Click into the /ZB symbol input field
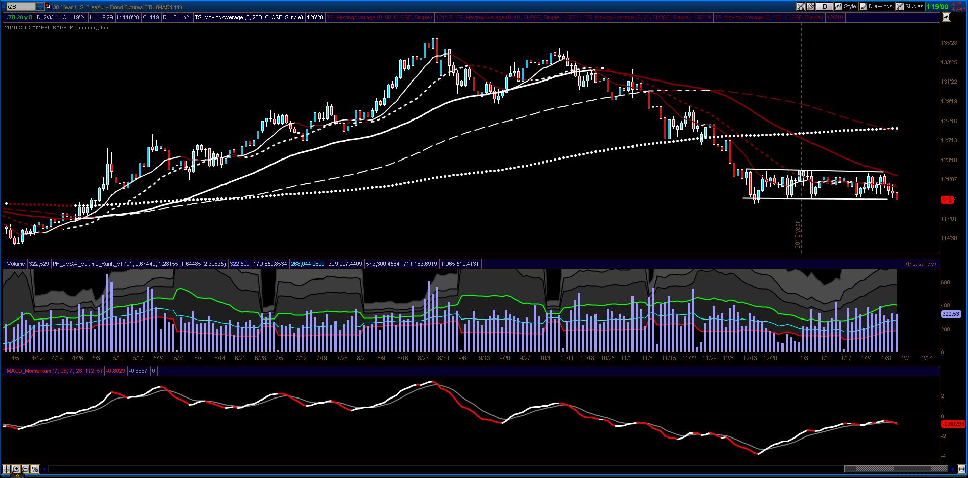The height and width of the screenshot is (478, 968). click(21, 7)
